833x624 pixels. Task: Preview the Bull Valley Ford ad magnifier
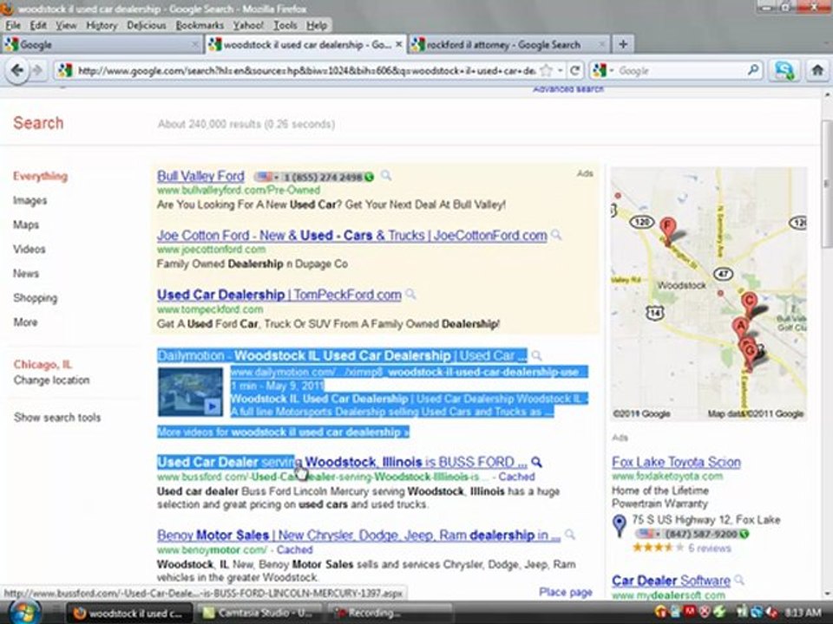click(x=386, y=176)
